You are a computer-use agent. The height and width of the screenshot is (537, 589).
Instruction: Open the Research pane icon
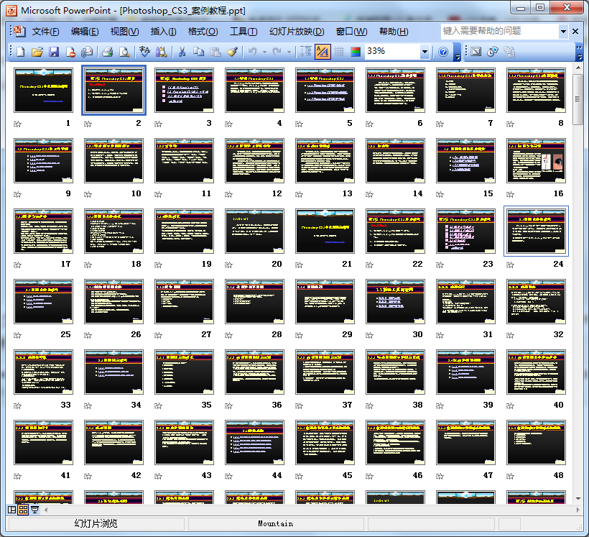pyautogui.click(x=161, y=52)
